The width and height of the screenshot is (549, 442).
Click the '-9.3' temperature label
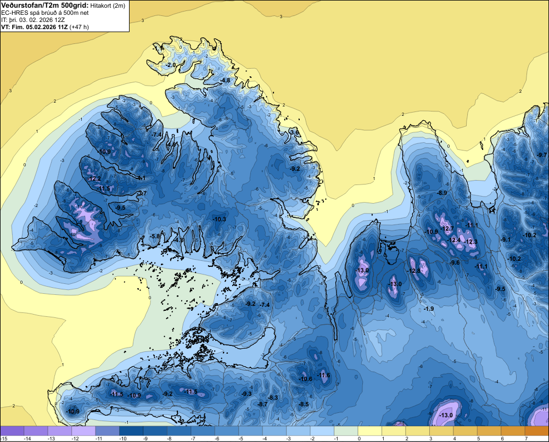247,394
